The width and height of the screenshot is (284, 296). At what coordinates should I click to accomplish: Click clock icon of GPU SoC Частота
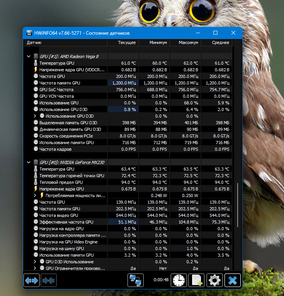coord(36,89)
